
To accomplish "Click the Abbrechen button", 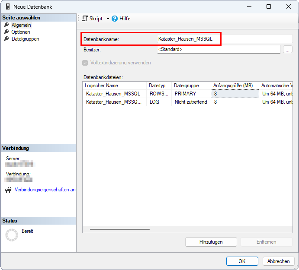I will click(x=278, y=261).
